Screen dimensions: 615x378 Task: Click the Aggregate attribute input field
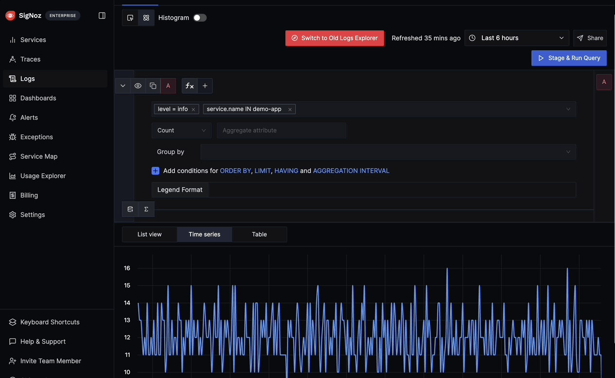pos(281,130)
